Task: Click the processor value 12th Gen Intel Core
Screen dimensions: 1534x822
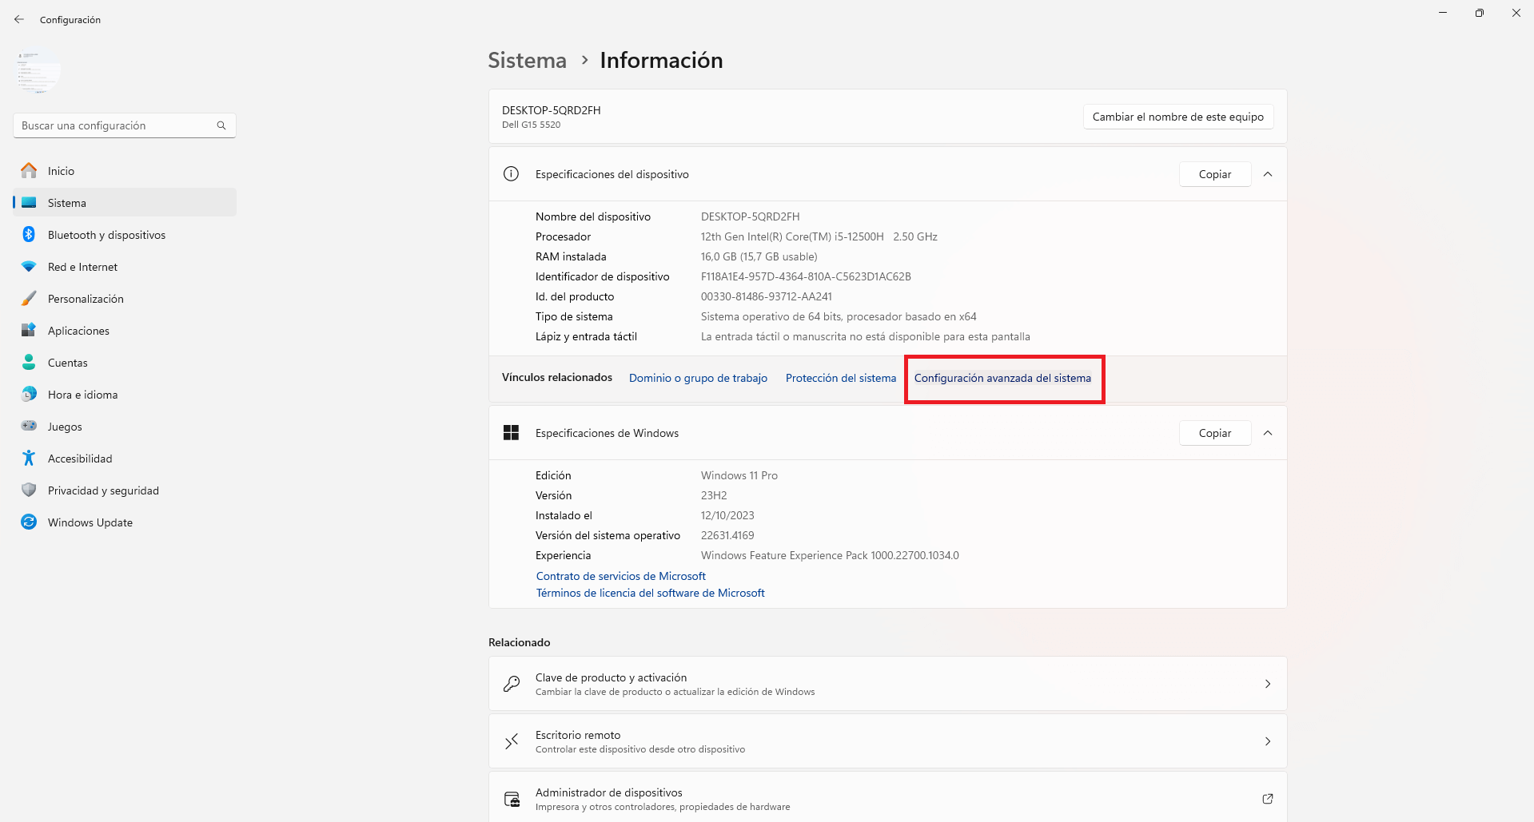Action: [x=819, y=236]
